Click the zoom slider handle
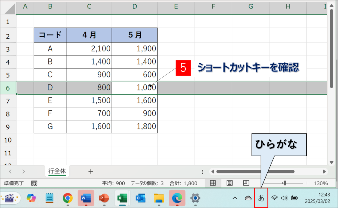338x208 pixels. coord(285,183)
